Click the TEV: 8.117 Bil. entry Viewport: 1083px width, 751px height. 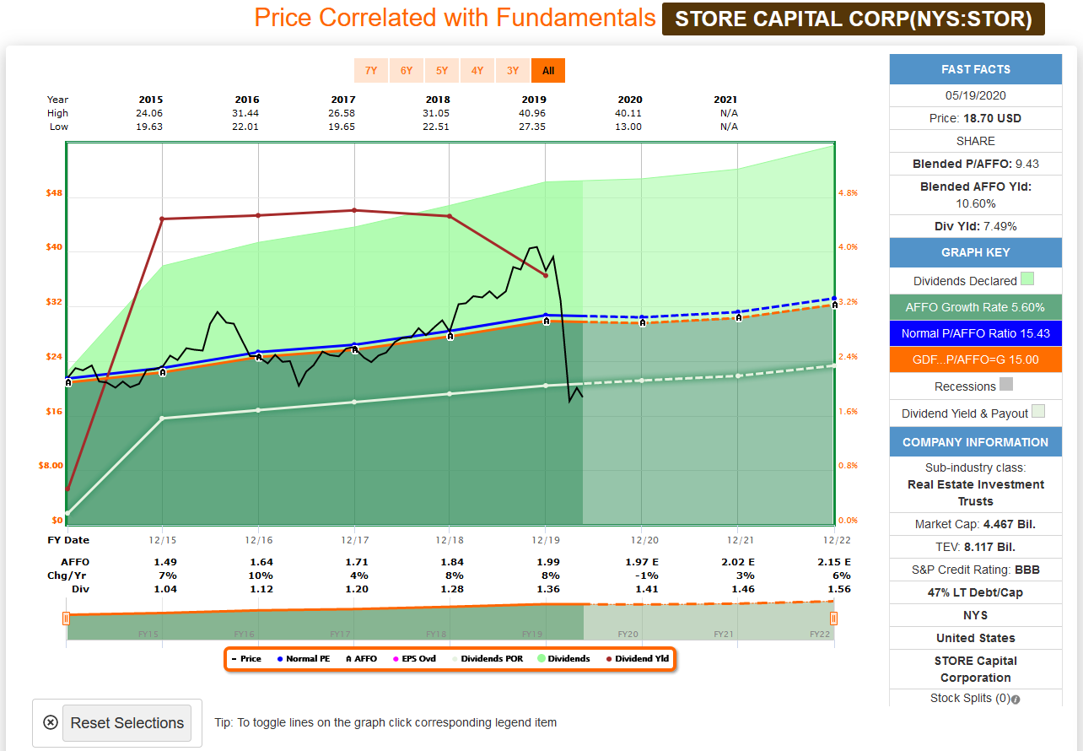[x=975, y=547]
